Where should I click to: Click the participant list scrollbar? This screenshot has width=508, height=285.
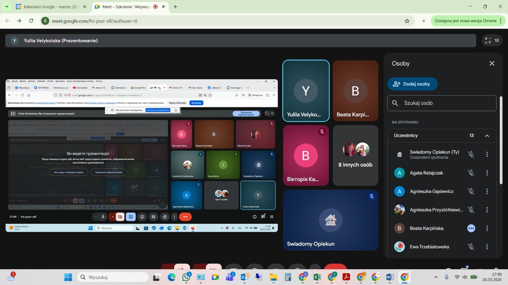[501, 139]
